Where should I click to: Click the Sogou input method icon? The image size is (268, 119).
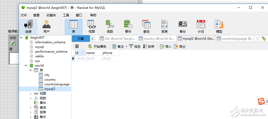pos(261,101)
